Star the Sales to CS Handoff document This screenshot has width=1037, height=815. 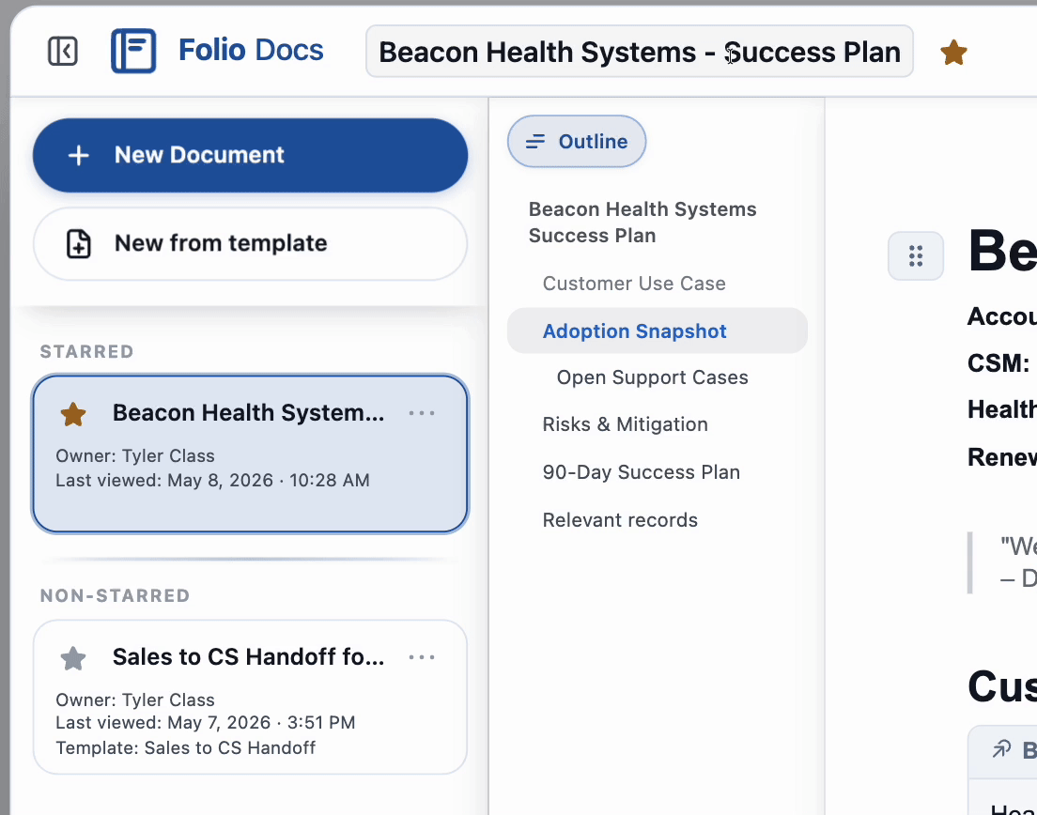pos(73,658)
